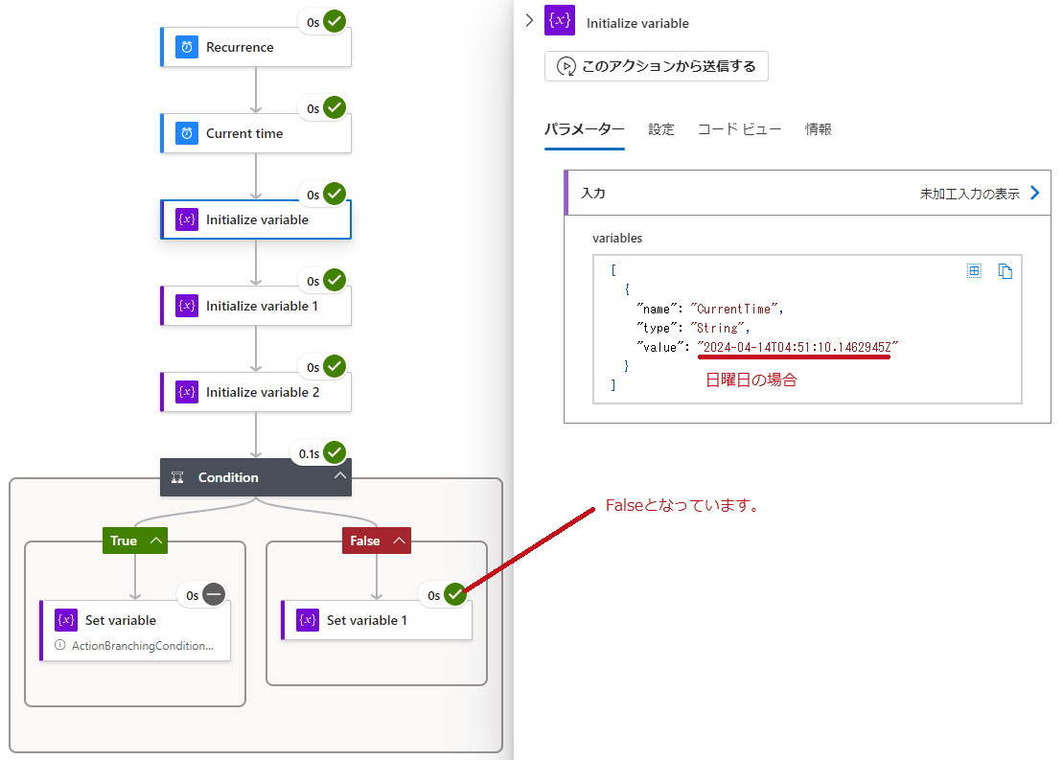Screen dimensions: 1063x760
Task: Collapse the details side panel
Action: (x=529, y=20)
